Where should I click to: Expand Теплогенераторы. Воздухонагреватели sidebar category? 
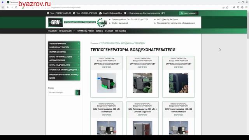coord(64,45)
